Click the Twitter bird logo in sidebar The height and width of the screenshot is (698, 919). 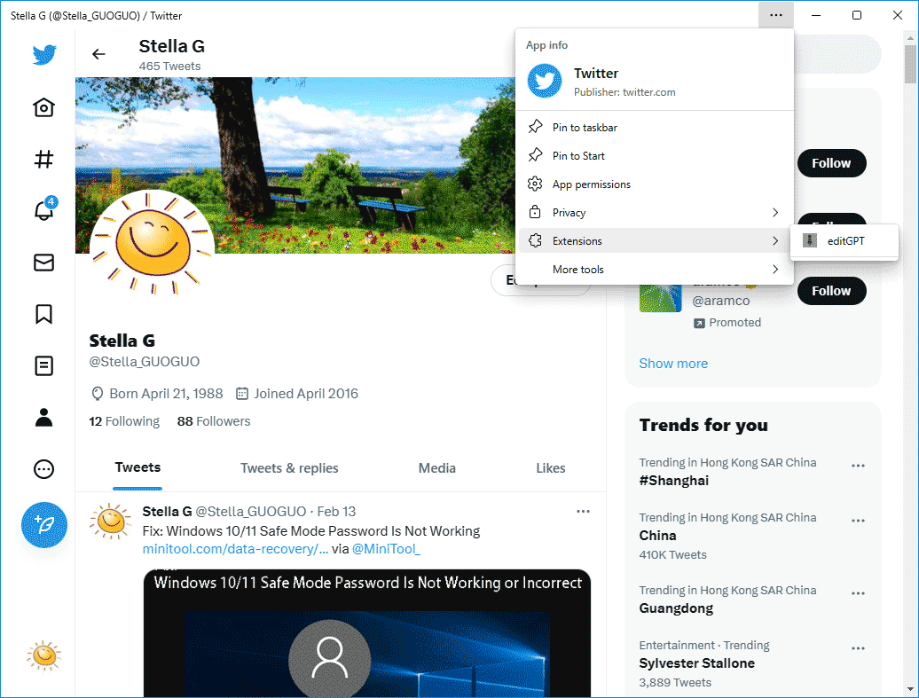44,54
